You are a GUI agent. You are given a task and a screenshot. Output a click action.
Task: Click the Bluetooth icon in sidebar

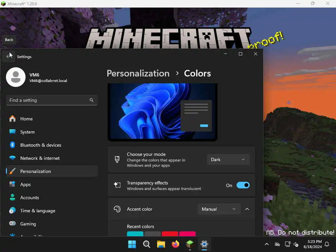click(x=12, y=145)
